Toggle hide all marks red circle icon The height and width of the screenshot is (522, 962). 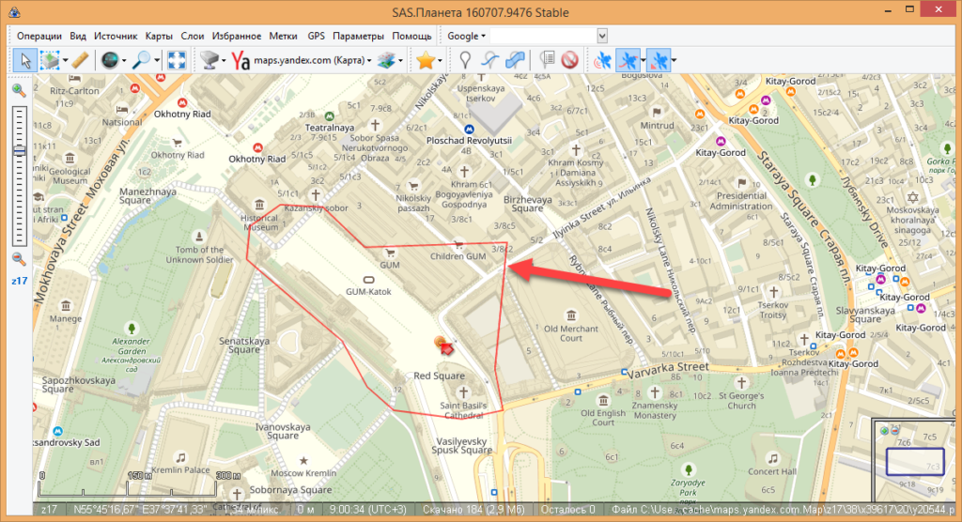[569, 60]
